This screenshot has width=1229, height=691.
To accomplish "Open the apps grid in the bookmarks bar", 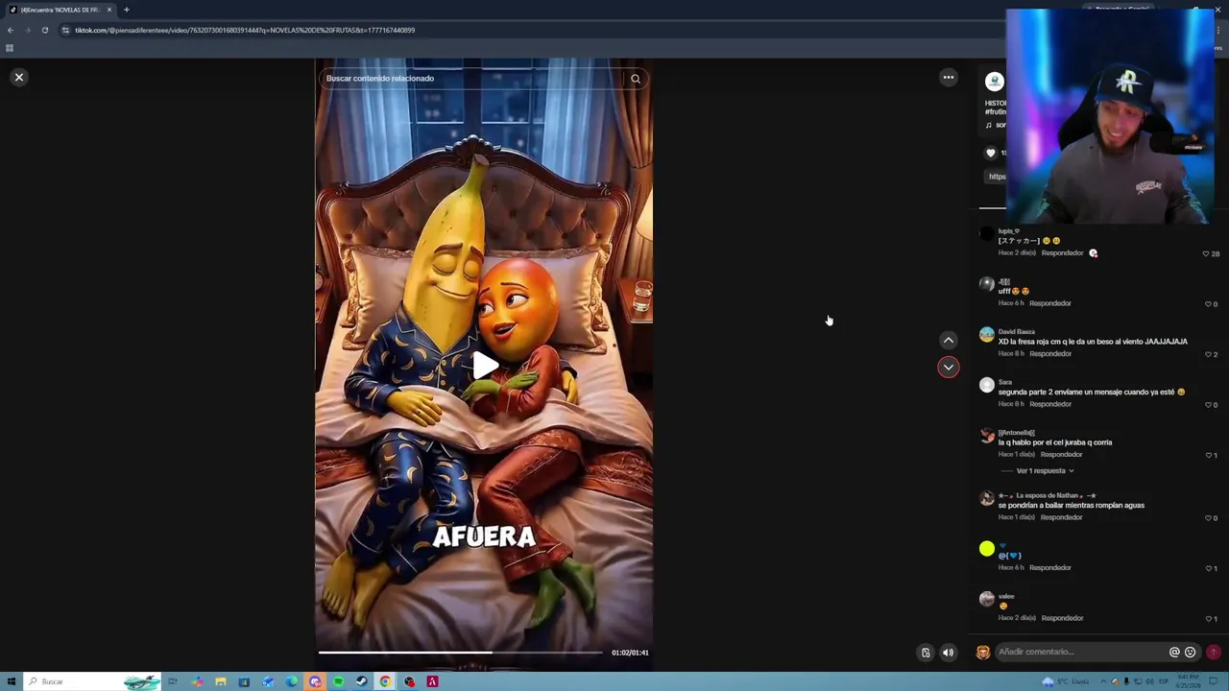I will pos(10,48).
